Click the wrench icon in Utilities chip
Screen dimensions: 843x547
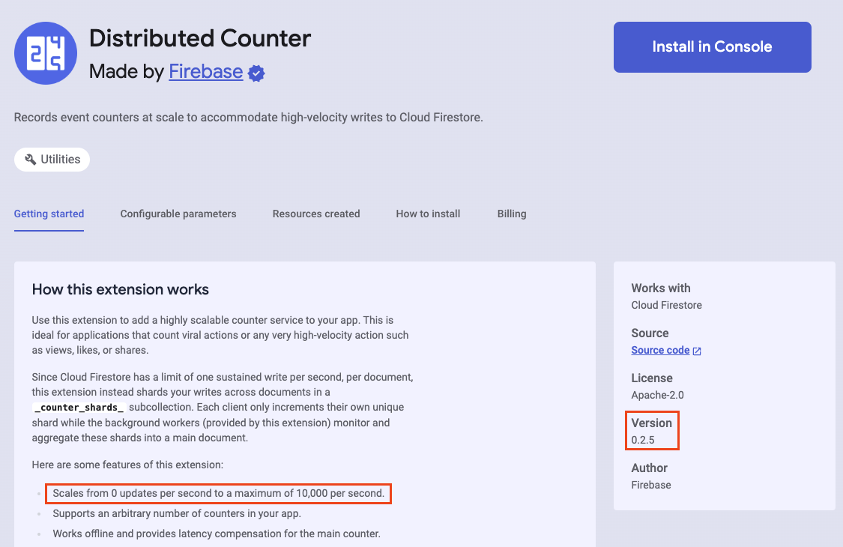[x=31, y=159]
